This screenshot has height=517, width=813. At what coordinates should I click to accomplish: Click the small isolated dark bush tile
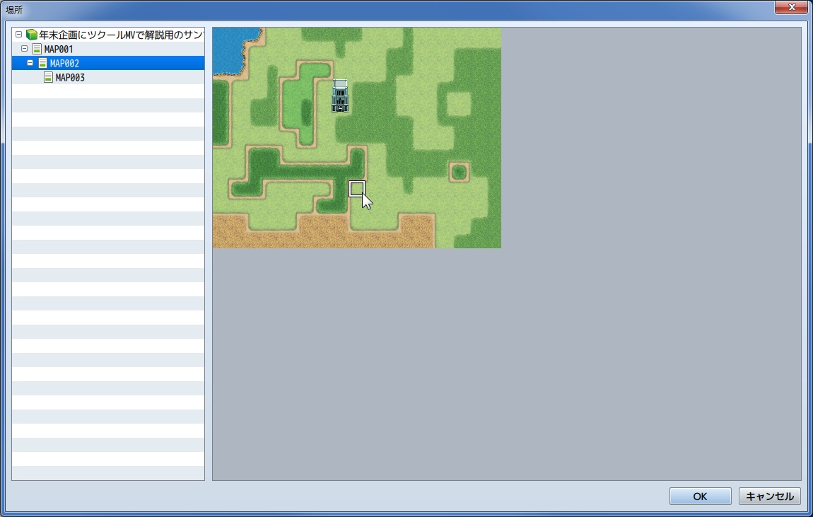point(459,172)
